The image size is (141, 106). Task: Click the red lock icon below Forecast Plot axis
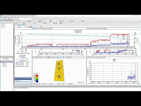pos(21,49)
